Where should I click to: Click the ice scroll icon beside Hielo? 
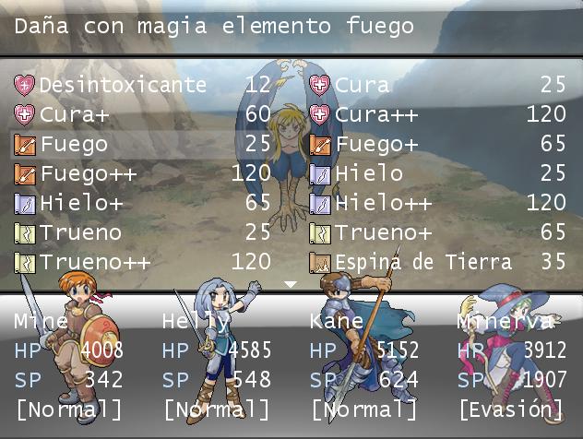pos(320,174)
